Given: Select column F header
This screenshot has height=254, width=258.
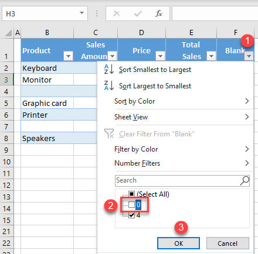Looking at the screenshot, I should pos(236,33).
